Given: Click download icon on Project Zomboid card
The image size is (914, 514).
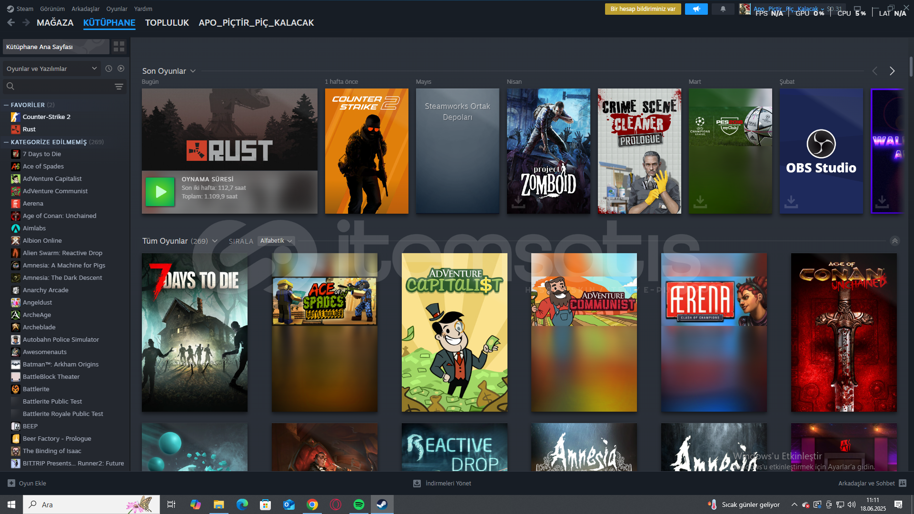Looking at the screenshot, I should [x=518, y=202].
